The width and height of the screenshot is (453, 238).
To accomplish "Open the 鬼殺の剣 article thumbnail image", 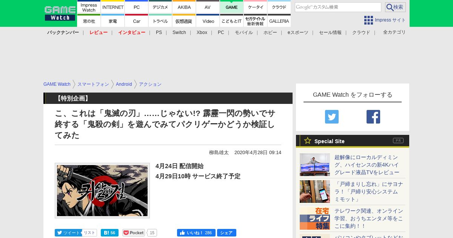I will pyautogui.click(x=102, y=190).
